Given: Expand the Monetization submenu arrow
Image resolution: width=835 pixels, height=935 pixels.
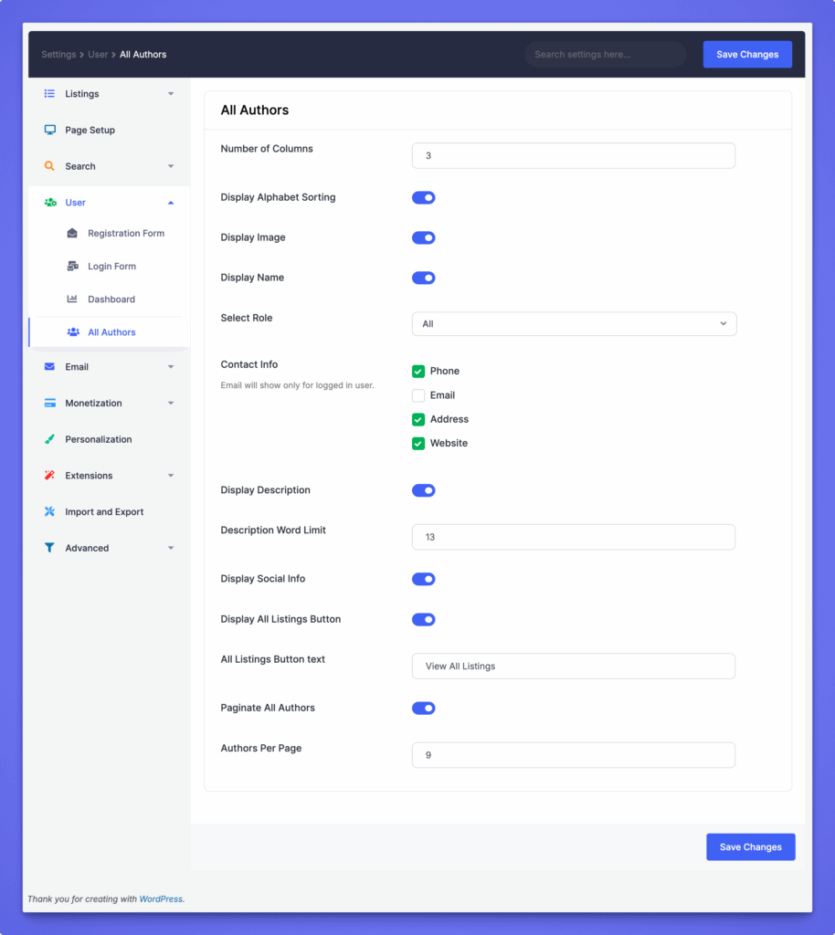Looking at the screenshot, I should tap(171, 404).
